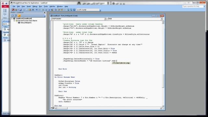Click the Properties Window toolbar icon
Screen dimensions: 208x117
point(58,10)
